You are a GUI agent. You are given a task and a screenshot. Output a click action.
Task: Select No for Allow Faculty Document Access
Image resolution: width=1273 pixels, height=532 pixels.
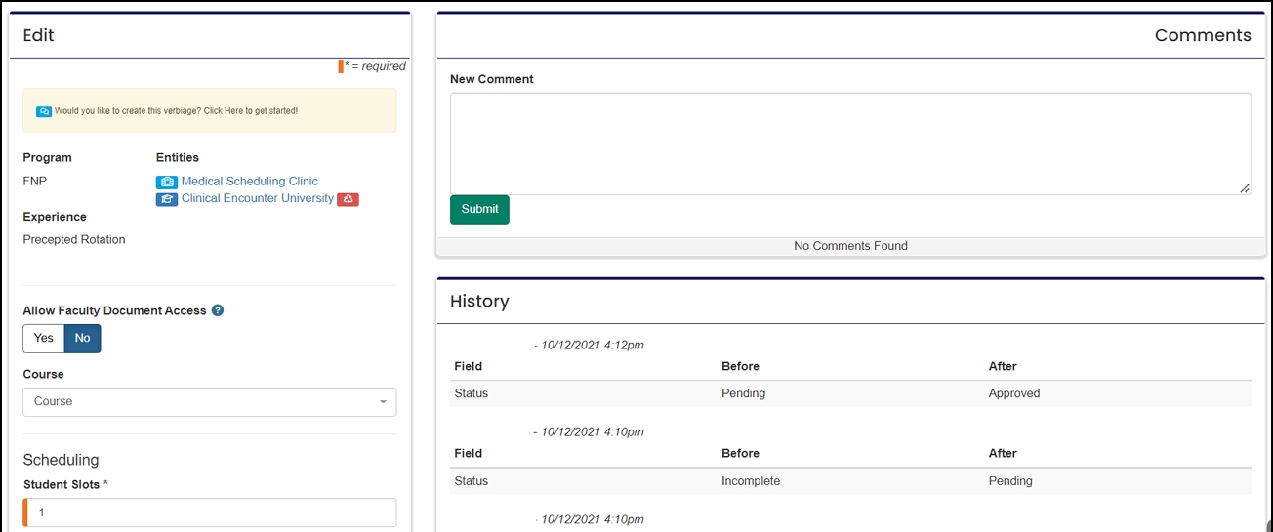82,338
